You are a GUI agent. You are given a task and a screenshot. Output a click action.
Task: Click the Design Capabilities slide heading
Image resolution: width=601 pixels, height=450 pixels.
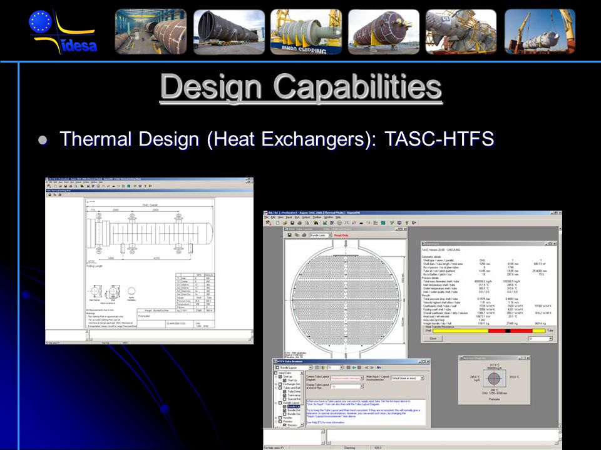[x=301, y=87]
